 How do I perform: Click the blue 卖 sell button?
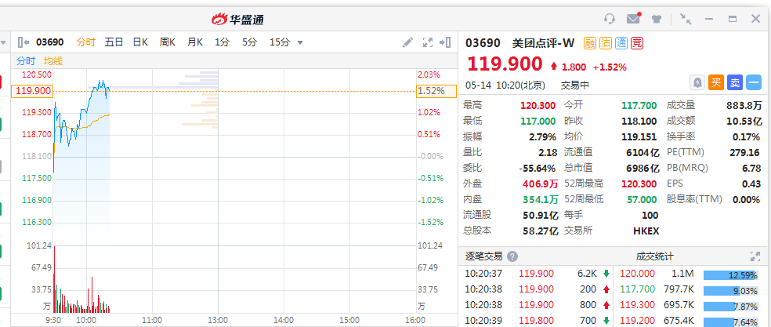(x=734, y=82)
